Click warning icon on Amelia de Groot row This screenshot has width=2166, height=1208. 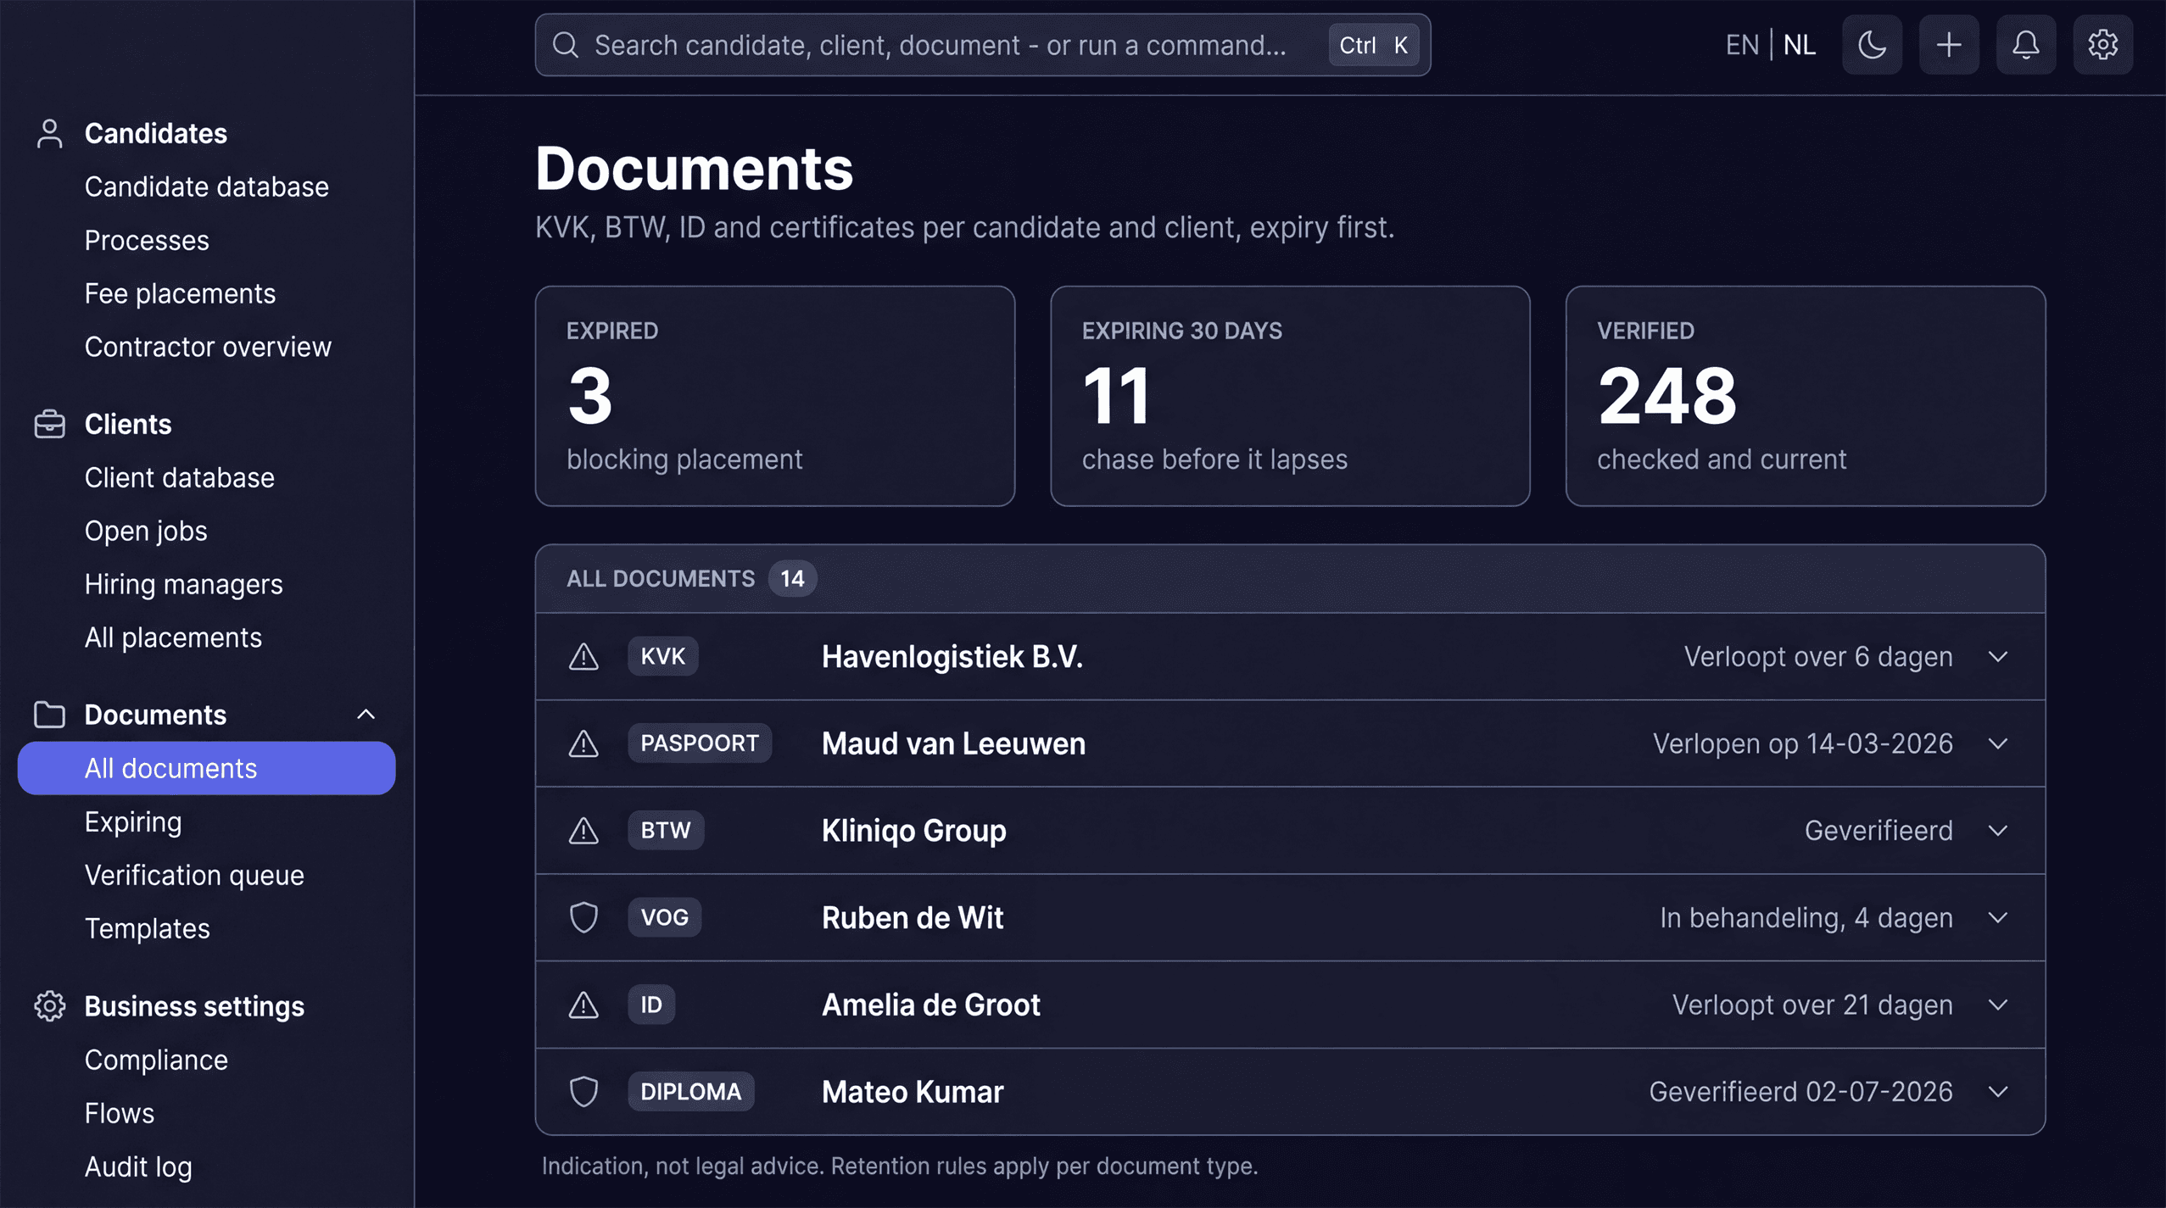[x=583, y=1005]
